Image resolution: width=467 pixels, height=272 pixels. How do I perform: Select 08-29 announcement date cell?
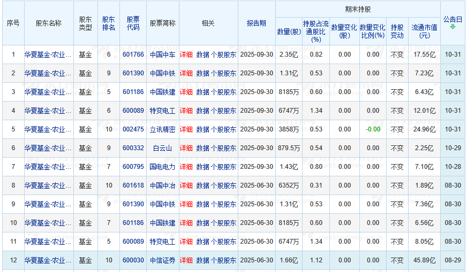coord(453,260)
